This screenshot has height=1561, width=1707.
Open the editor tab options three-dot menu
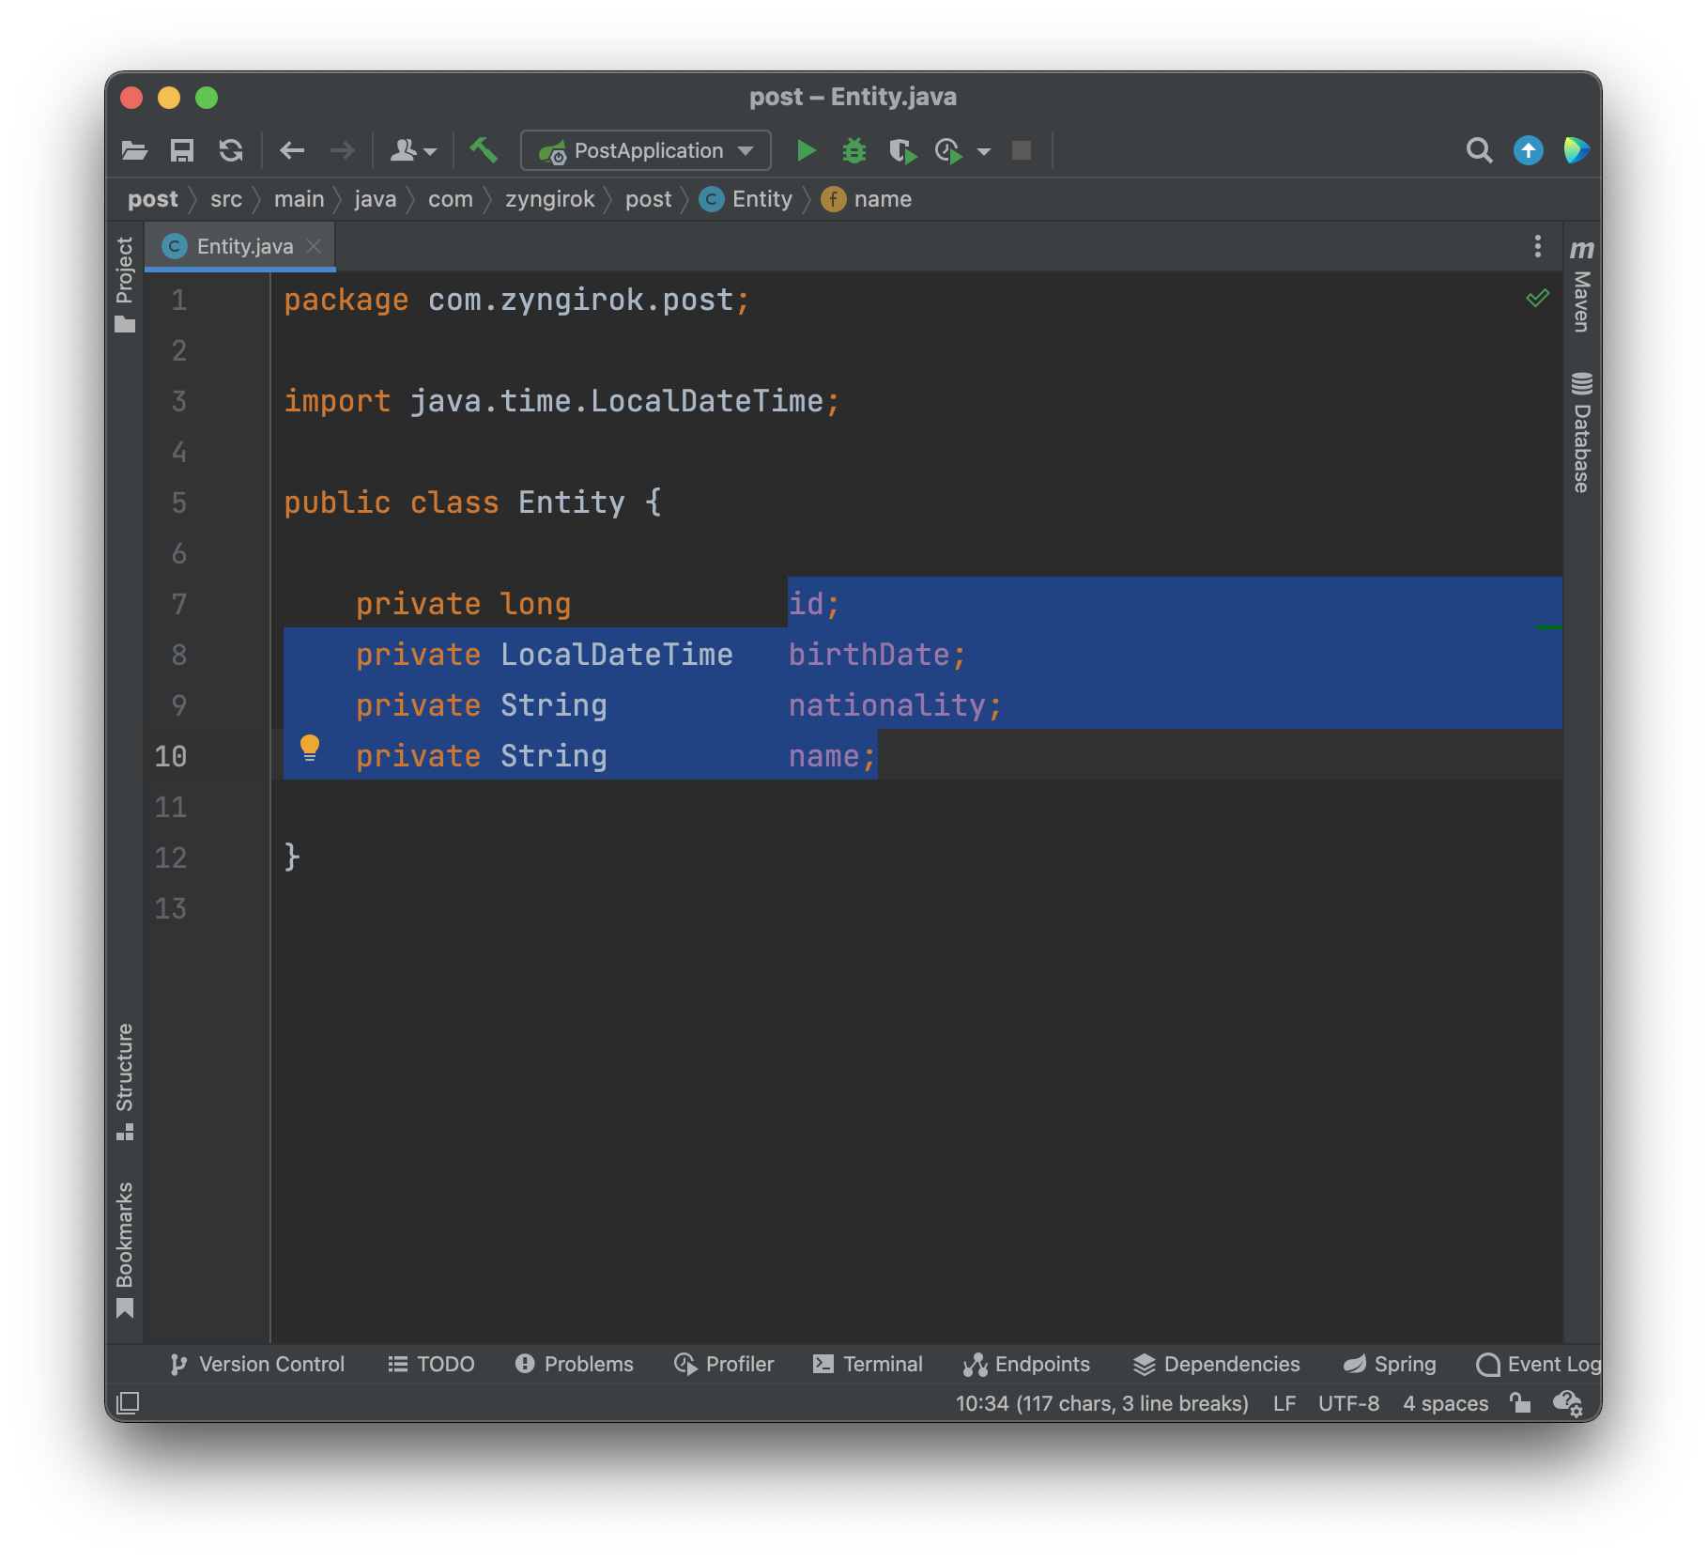[x=1537, y=246]
